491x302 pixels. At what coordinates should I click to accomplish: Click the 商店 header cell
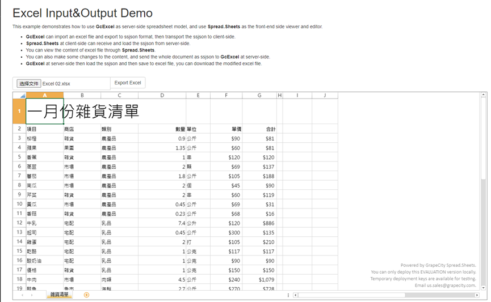[82, 129]
